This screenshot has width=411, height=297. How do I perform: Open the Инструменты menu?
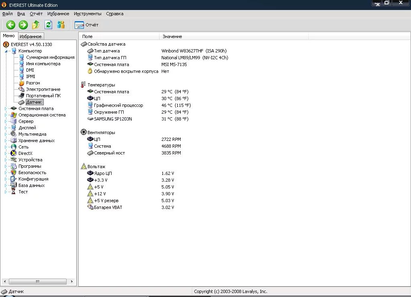coord(87,14)
